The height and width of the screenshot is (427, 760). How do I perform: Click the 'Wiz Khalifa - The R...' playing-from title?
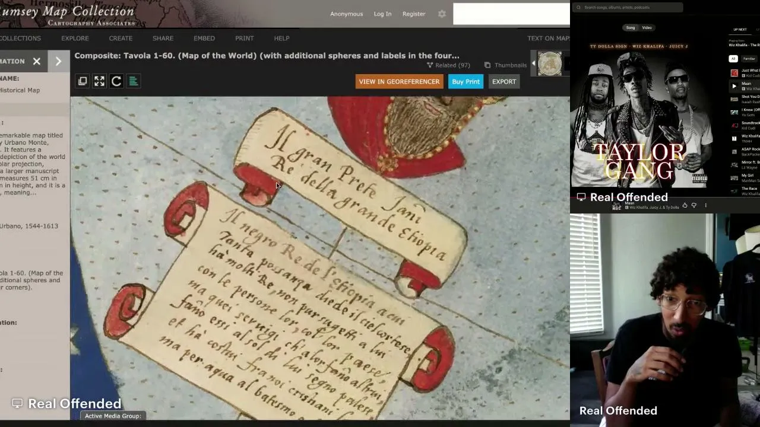tap(745, 45)
